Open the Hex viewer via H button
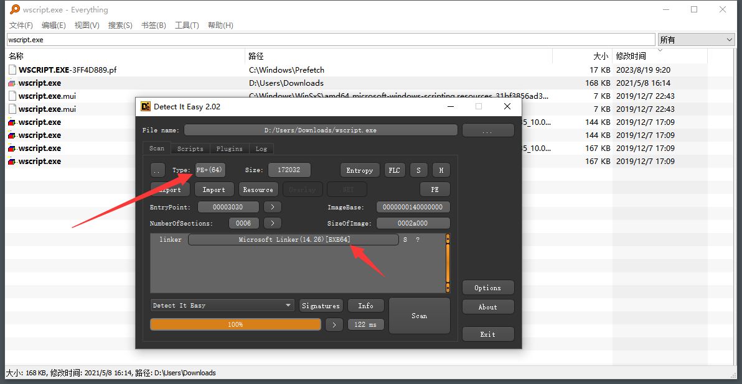Viewport: 742px width, 384px height. pos(441,170)
